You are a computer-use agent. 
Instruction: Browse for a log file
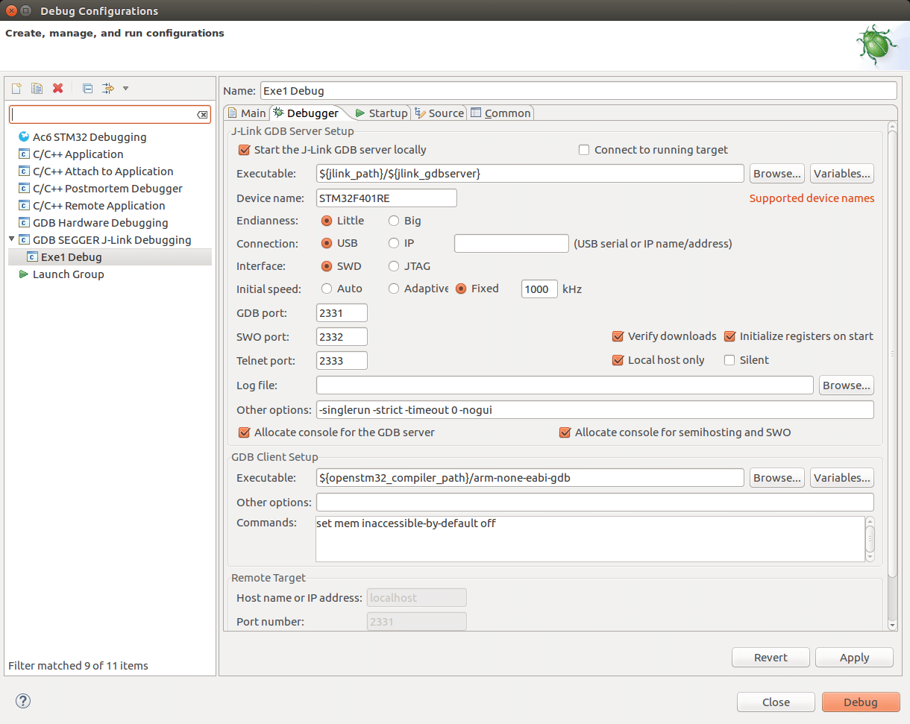coord(847,385)
